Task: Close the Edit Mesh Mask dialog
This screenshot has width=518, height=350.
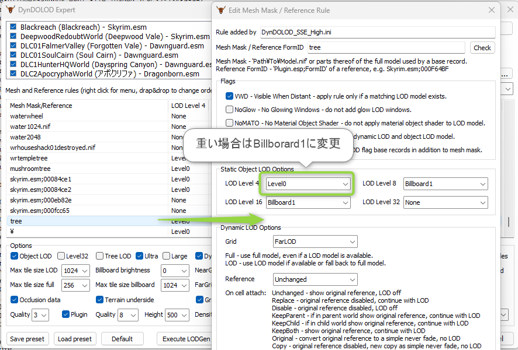Action: [491, 10]
